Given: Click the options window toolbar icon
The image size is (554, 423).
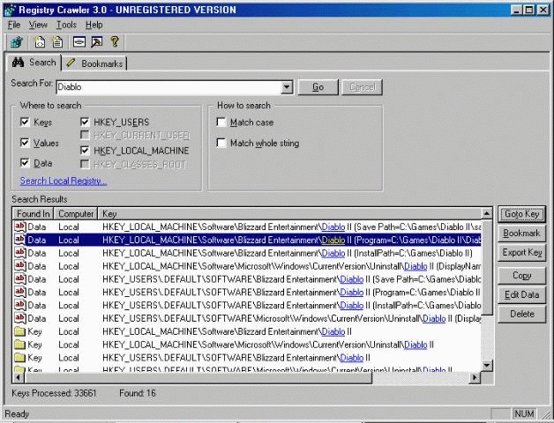Looking at the screenshot, I should [x=79, y=42].
